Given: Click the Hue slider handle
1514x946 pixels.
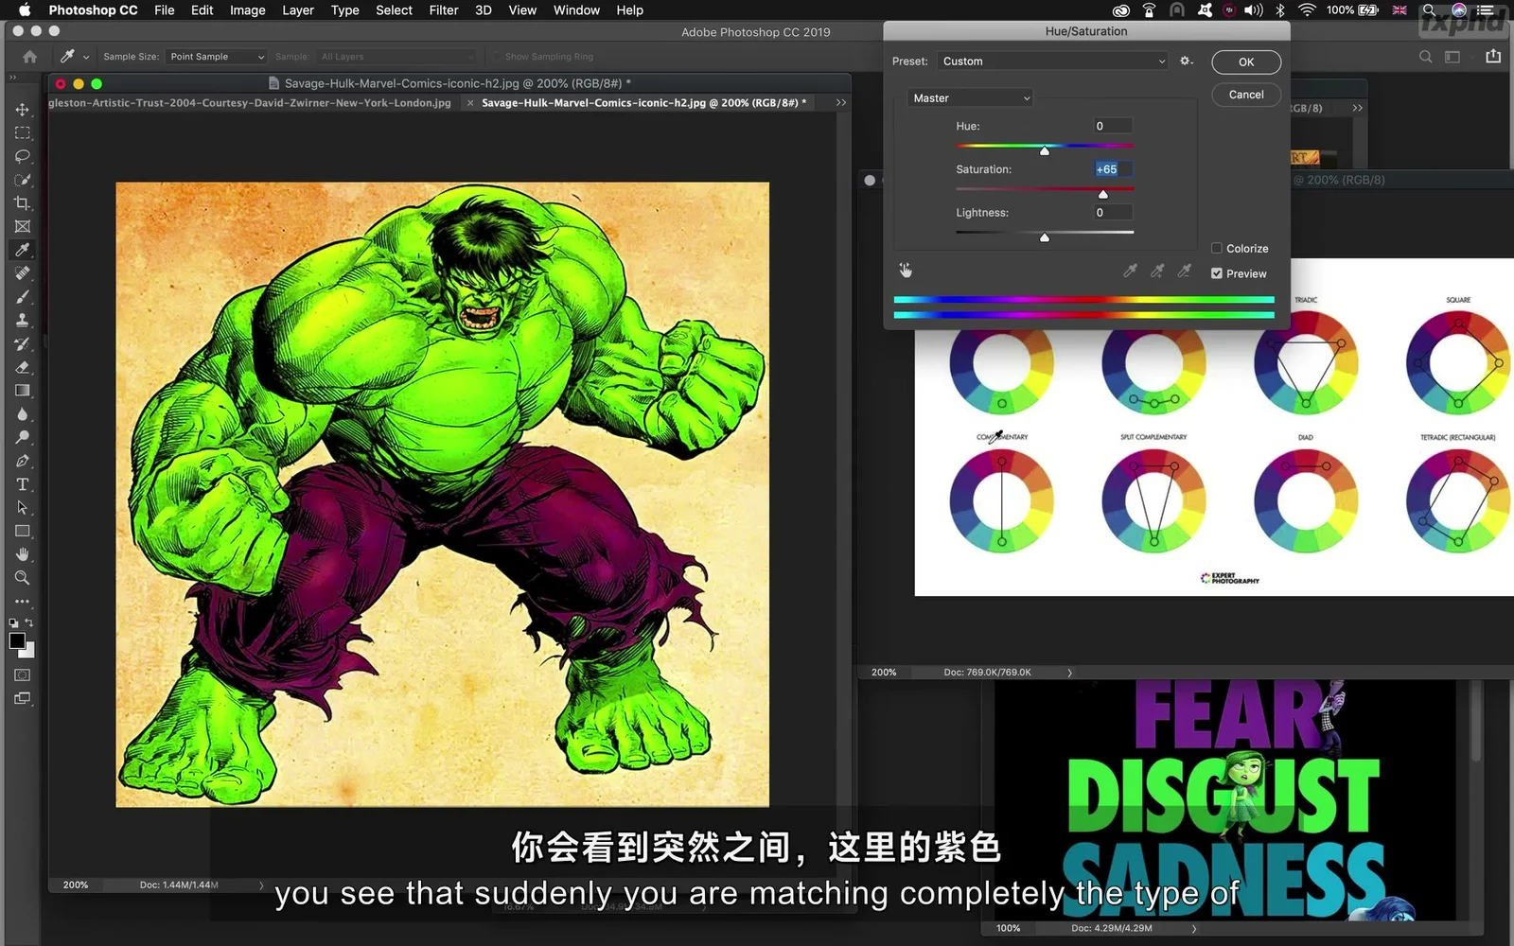Looking at the screenshot, I should pyautogui.click(x=1045, y=151).
